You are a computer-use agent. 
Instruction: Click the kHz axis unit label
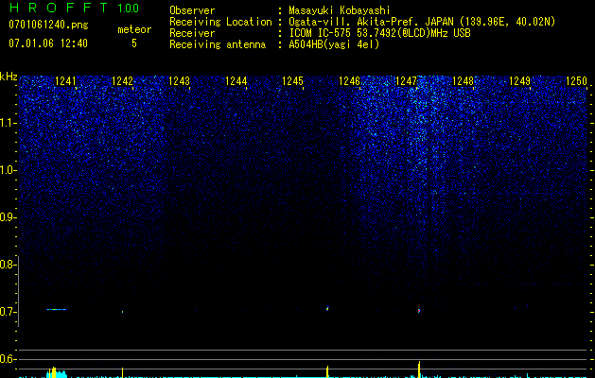(x=9, y=77)
